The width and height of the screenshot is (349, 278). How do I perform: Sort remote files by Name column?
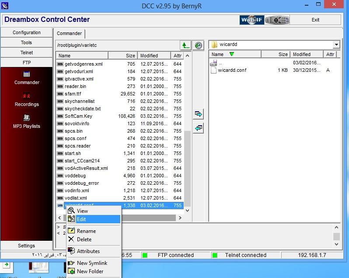click(x=82, y=56)
